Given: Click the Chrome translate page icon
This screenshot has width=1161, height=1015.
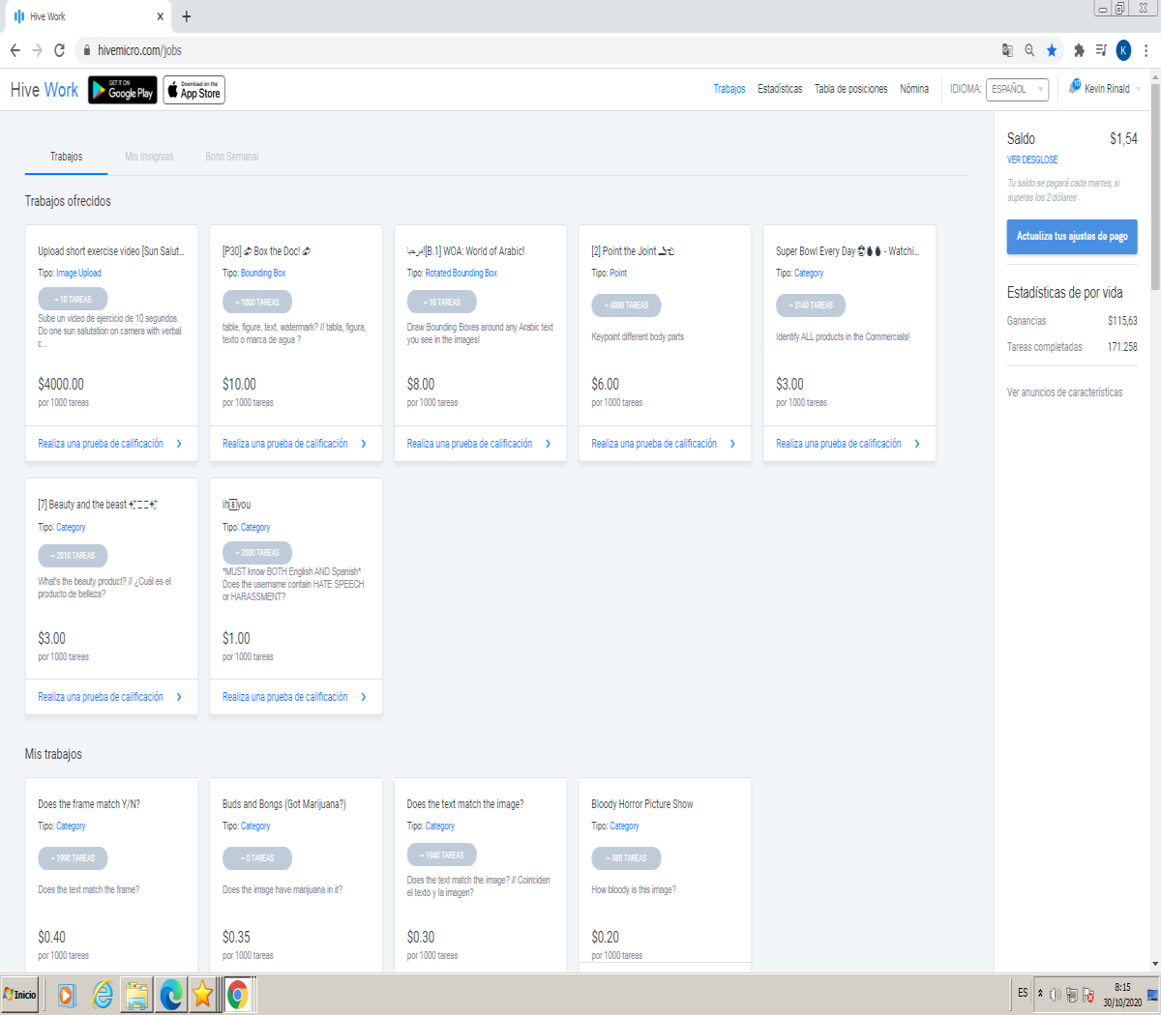Looking at the screenshot, I should 1007,50.
